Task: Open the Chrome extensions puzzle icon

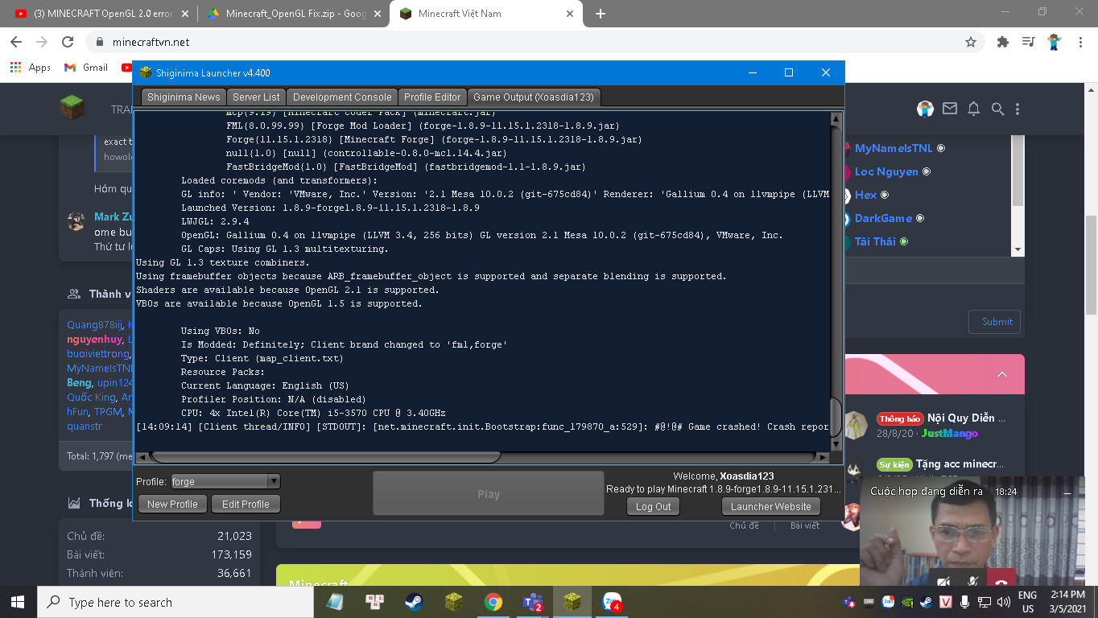Action: (x=1002, y=42)
